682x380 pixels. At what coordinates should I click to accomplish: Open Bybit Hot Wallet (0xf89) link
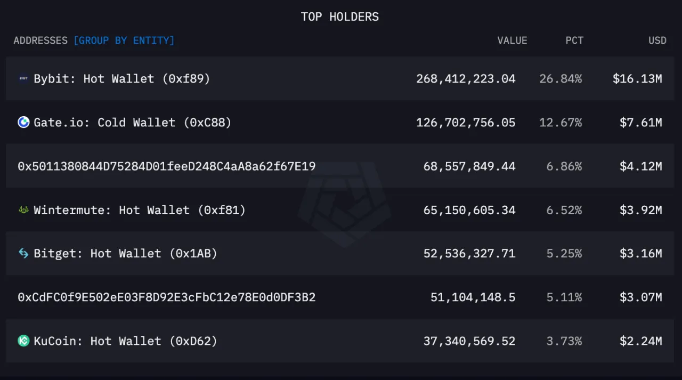coord(122,79)
